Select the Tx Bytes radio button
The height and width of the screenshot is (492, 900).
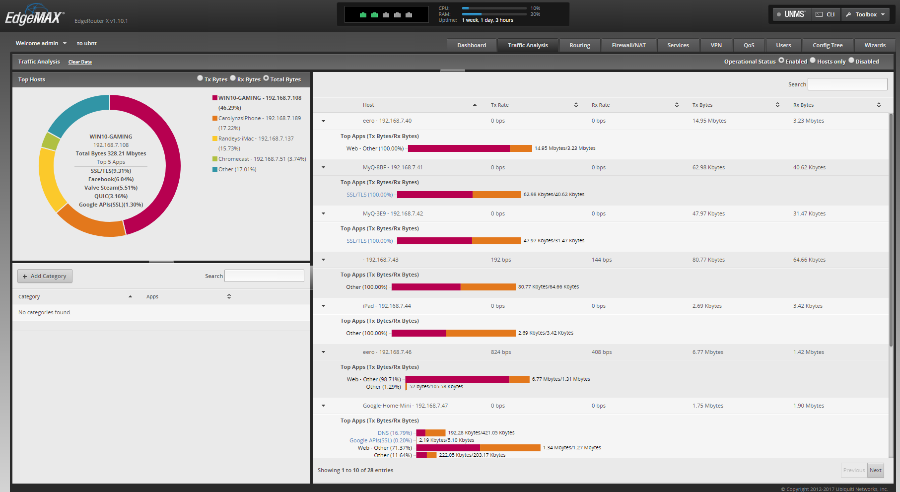[x=200, y=78]
